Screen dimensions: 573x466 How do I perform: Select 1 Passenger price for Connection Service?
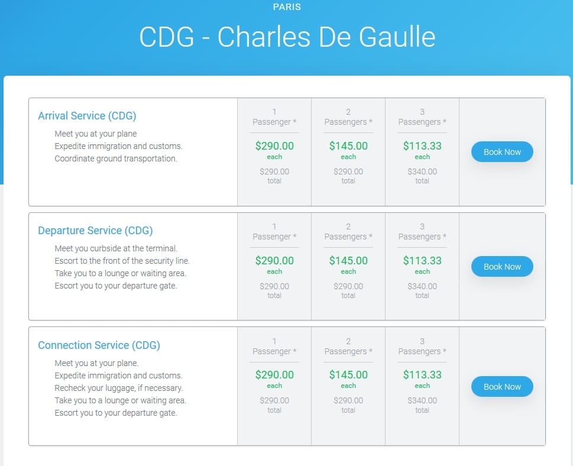(274, 374)
